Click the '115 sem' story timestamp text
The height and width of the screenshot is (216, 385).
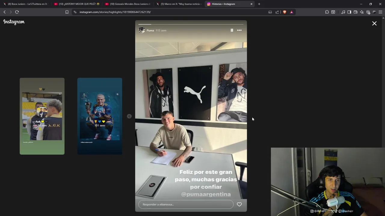[x=161, y=30]
